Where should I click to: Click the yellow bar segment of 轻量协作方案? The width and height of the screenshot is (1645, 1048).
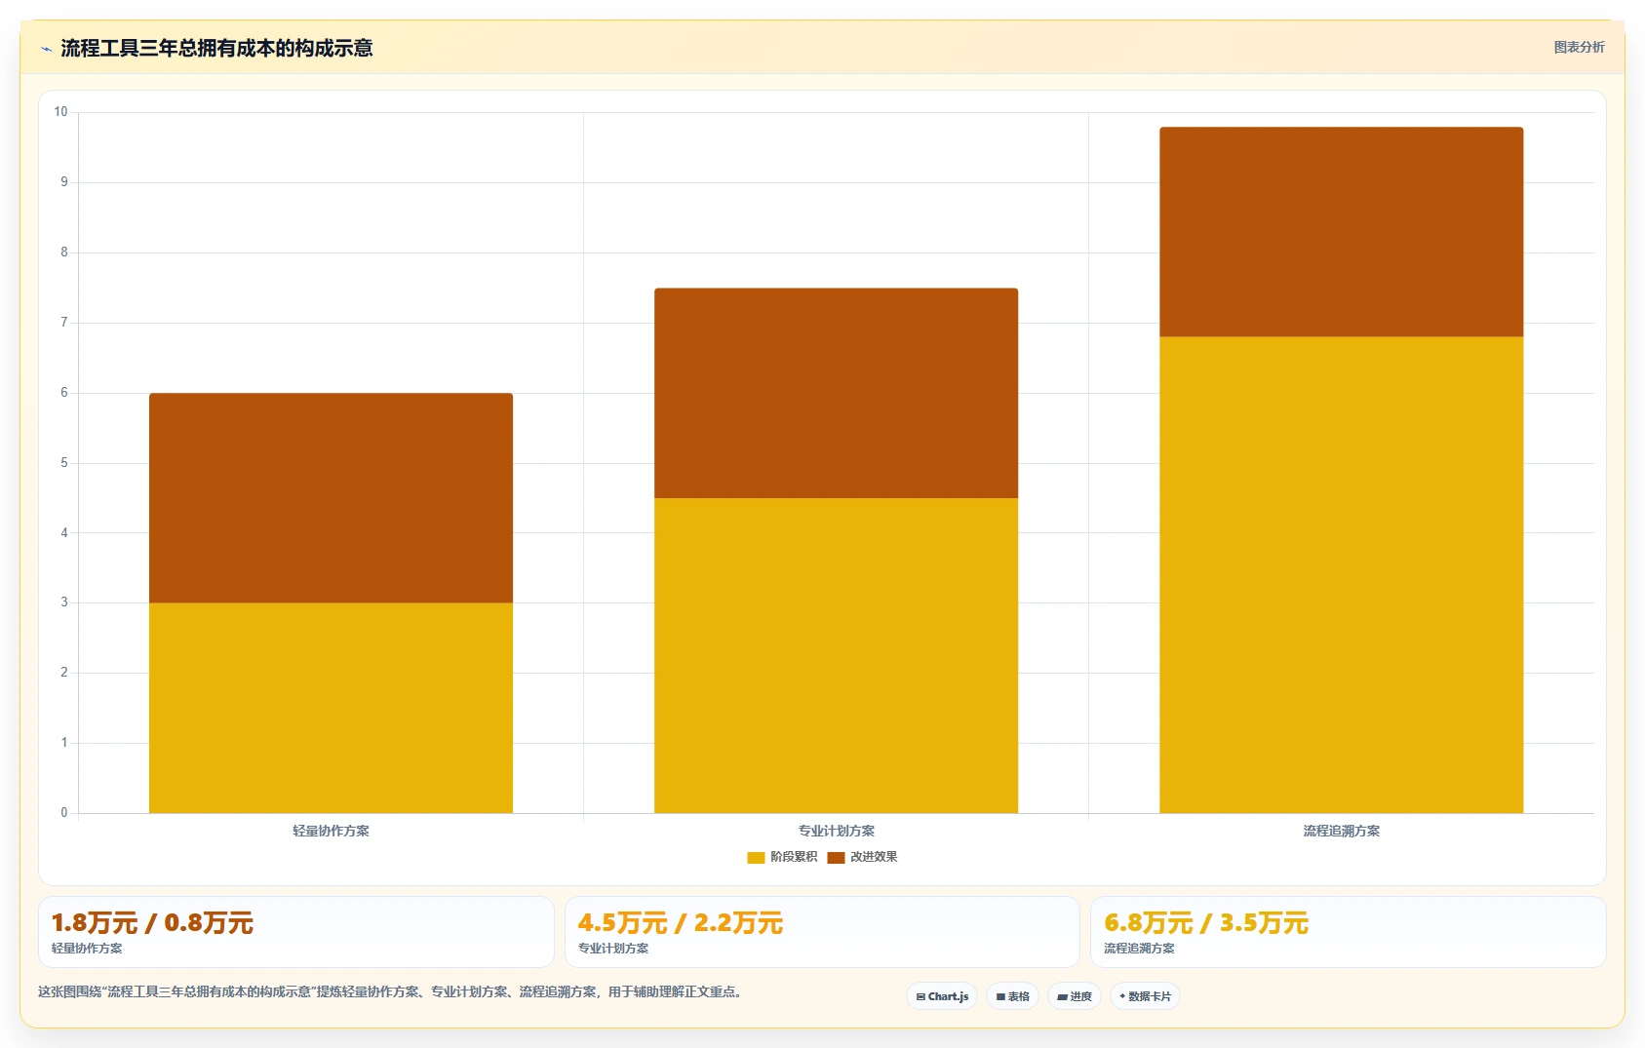pos(331,708)
